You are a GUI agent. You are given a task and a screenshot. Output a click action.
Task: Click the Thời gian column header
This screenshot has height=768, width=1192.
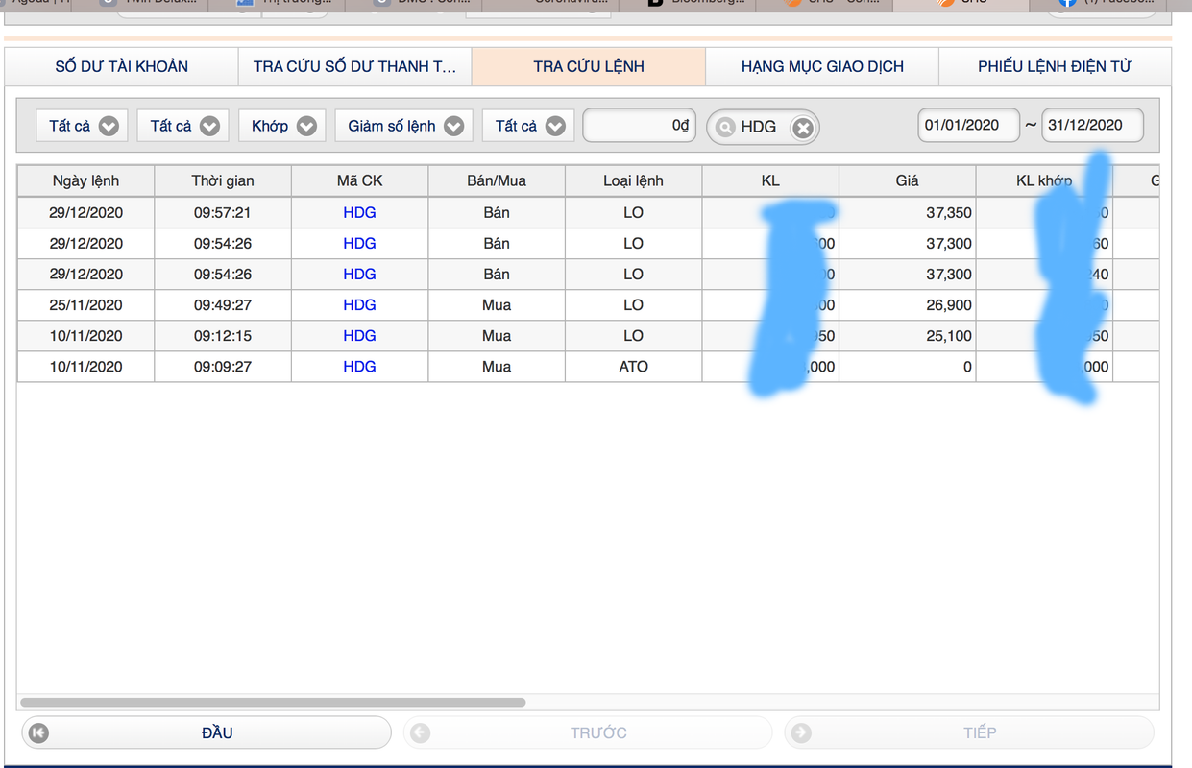click(x=223, y=180)
